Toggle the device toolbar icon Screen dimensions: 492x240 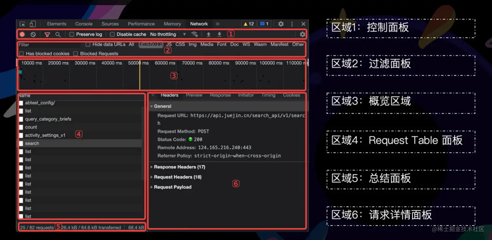coord(33,24)
